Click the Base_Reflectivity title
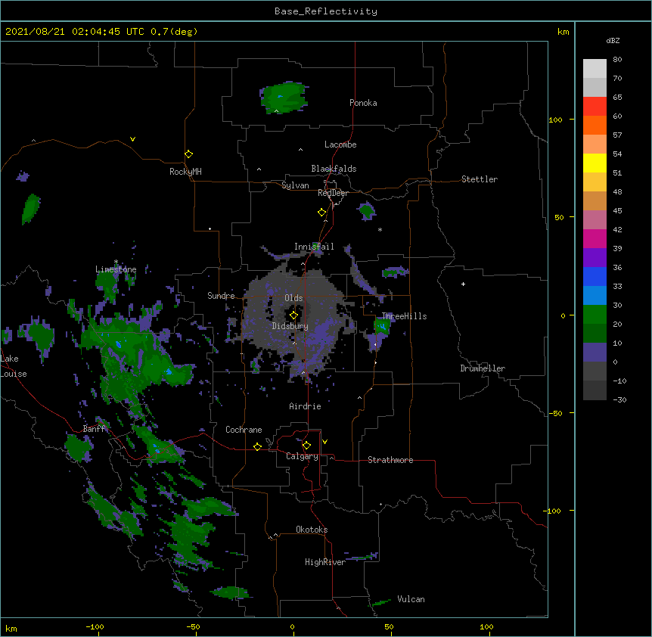 pyautogui.click(x=326, y=11)
